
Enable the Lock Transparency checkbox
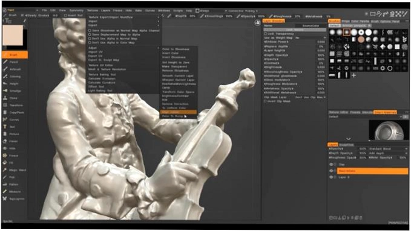(x=265, y=34)
